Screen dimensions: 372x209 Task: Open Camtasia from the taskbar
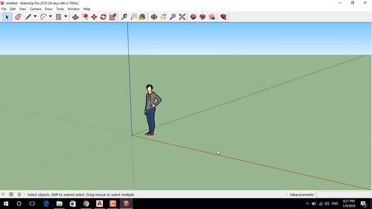click(x=113, y=204)
